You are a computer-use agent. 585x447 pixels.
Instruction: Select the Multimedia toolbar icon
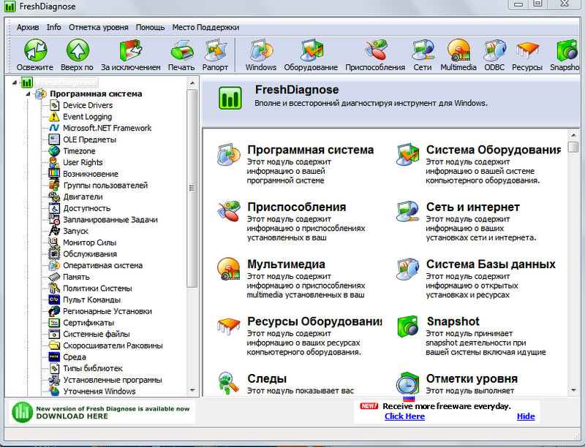pyautogui.click(x=458, y=50)
